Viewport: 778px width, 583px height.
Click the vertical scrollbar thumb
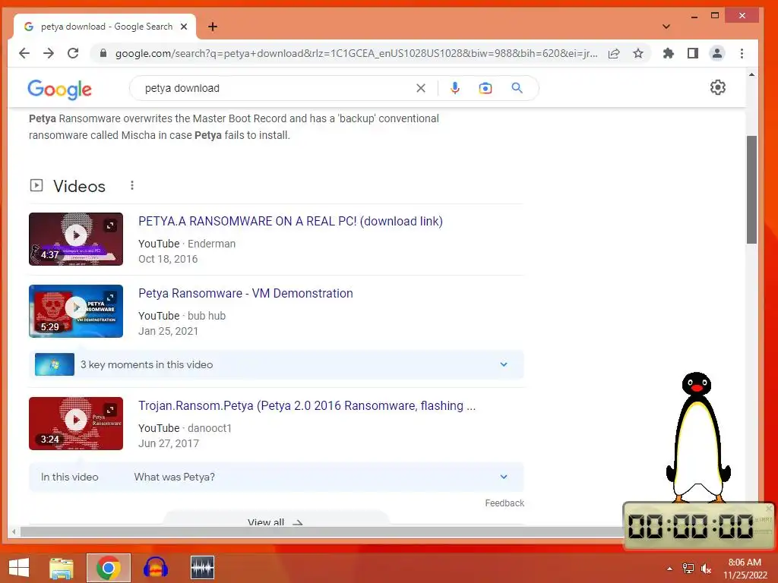[751, 189]
